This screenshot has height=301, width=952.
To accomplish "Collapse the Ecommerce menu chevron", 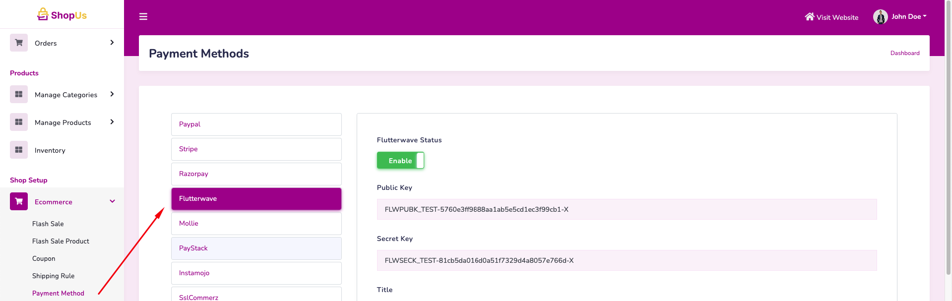I will point(112,201).
